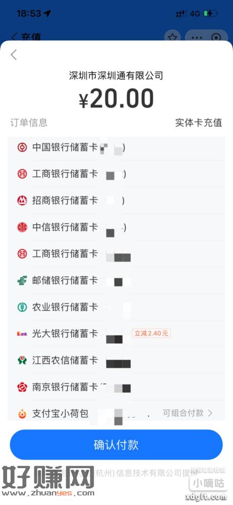Tap the China Merchants Bank logo icon

tap(22, 200)
